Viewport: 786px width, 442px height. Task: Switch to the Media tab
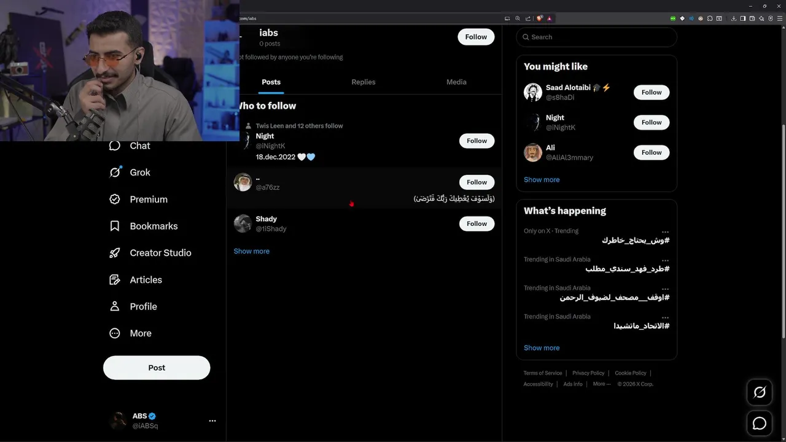pos(456,82)
